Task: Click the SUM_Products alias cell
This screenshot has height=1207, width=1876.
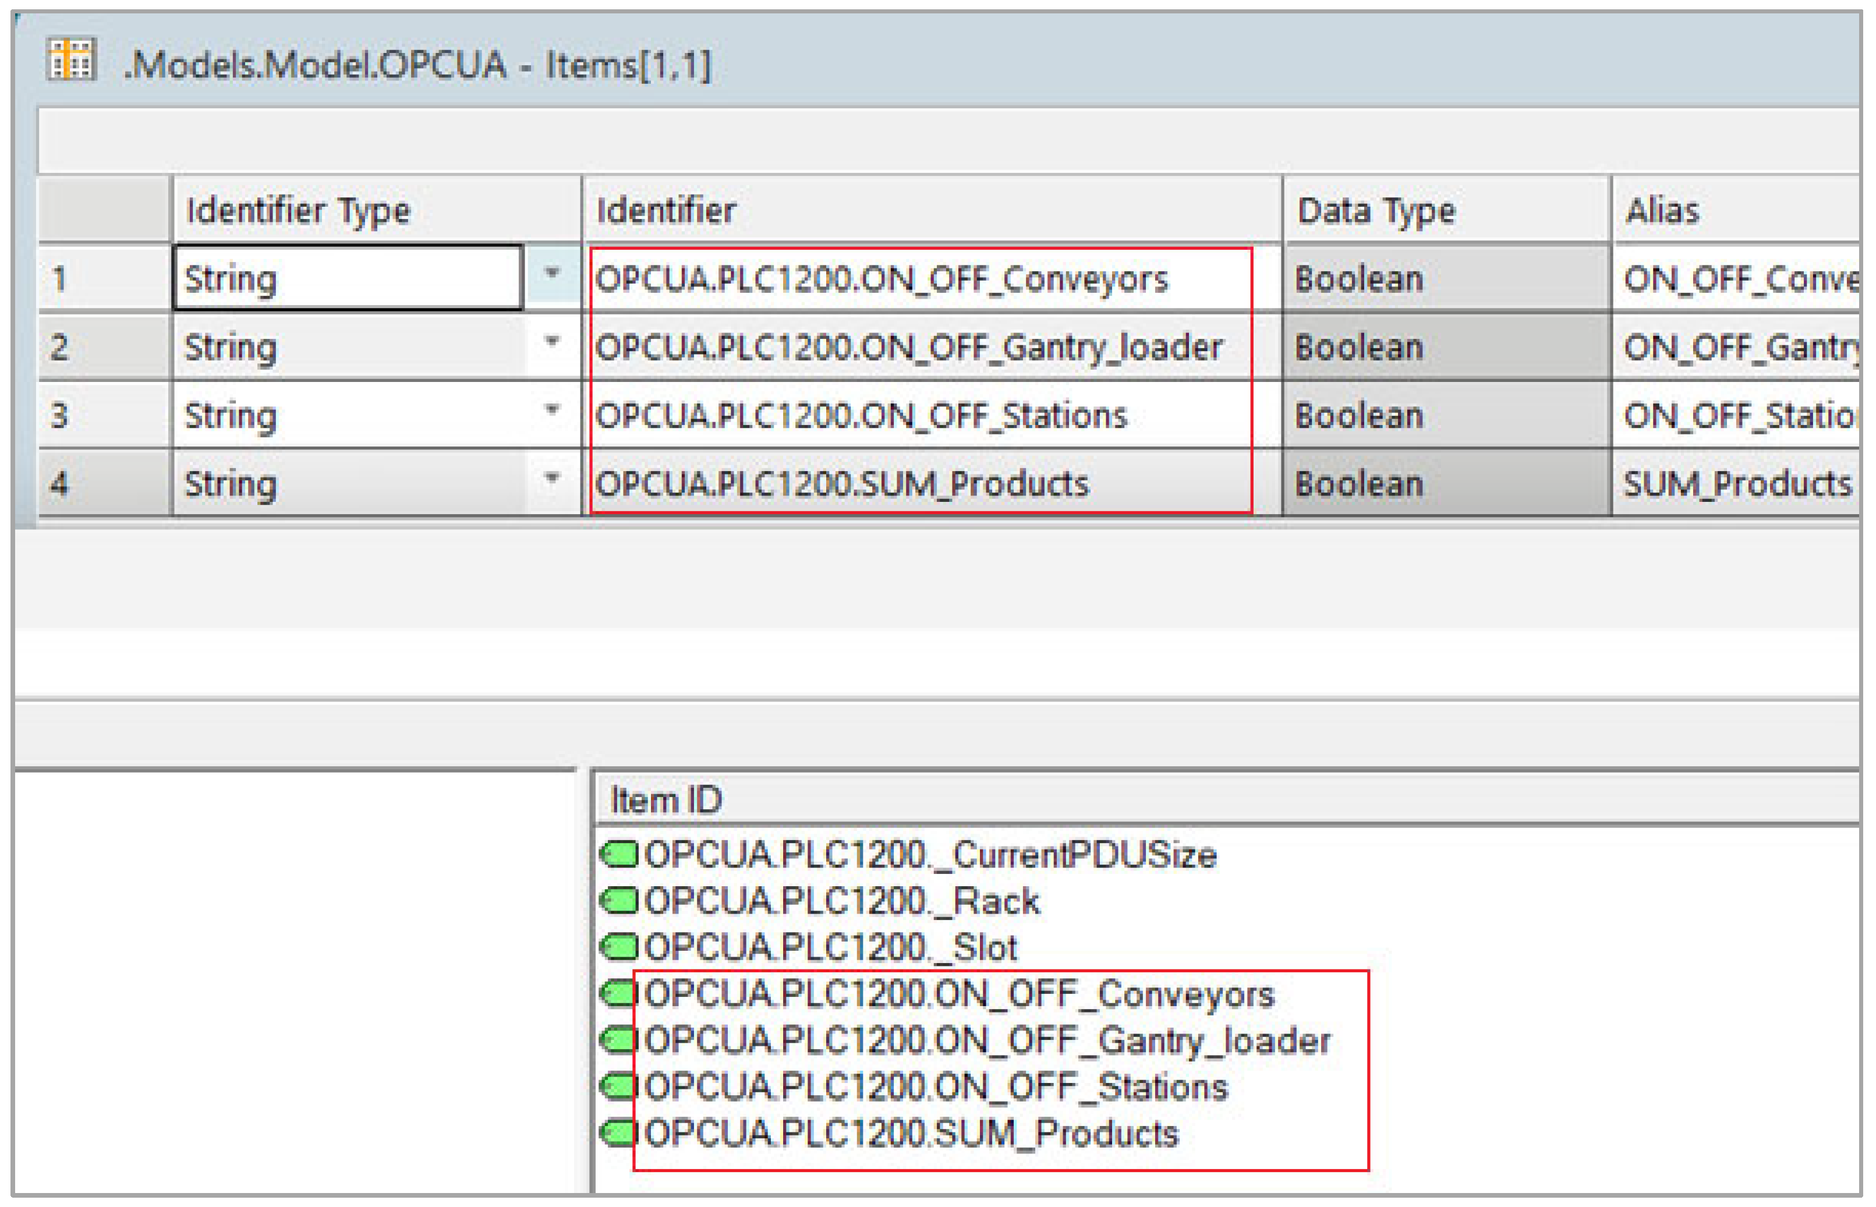Action: click(x=1736, y=484)
